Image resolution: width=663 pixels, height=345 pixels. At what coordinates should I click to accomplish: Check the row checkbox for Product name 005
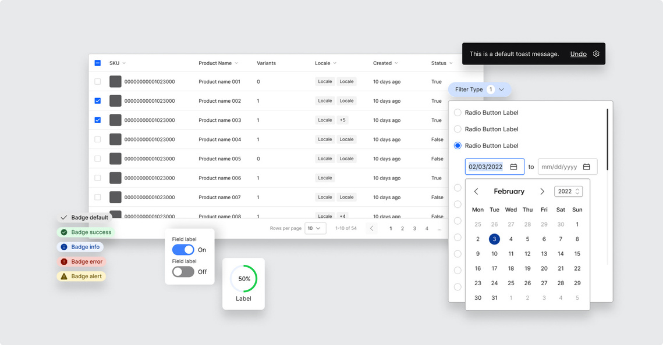[98, 159]
